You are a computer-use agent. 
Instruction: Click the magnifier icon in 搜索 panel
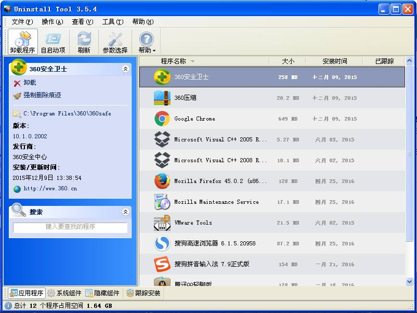pos(19,210)
